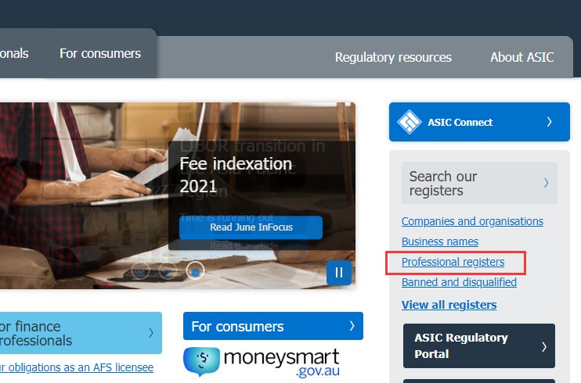Screen dimensions: 581x383
Task: Click the ASIC Connect diamond logo icon
Action: point(409,122)
